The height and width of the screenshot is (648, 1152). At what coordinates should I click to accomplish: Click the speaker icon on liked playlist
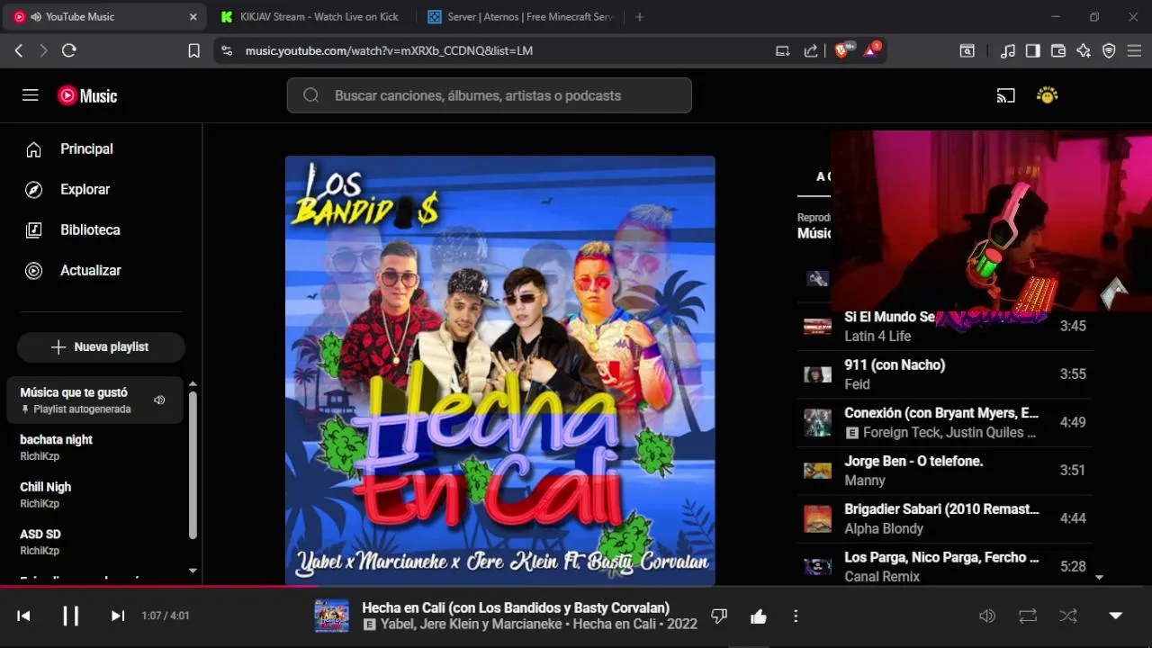(x=159, y=400)
